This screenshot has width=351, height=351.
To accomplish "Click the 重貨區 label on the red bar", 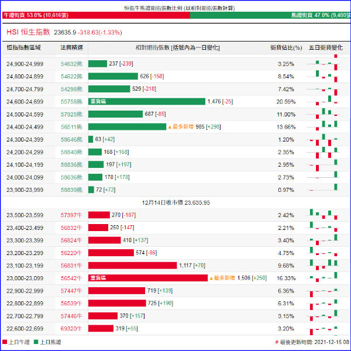I will 98,278.
